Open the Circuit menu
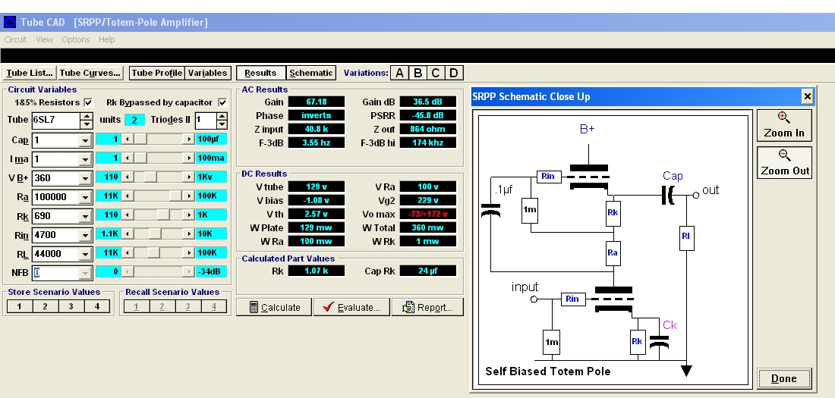Screen dimensions: 835x398 [15, 39]
